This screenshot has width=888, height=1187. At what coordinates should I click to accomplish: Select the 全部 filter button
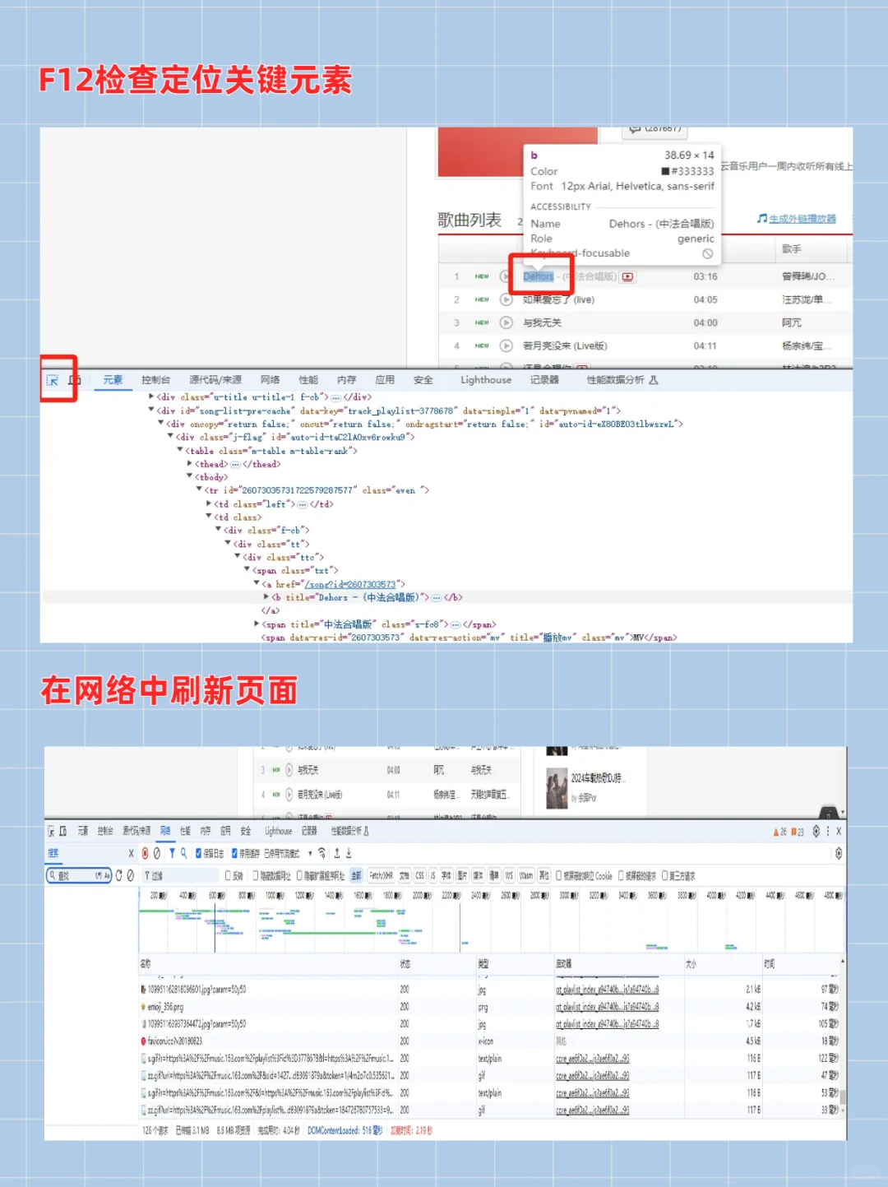(356, 875)
